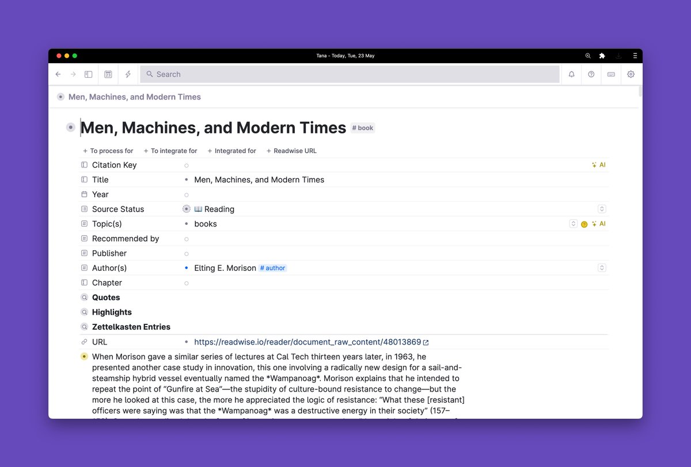Click the yellow emoji icon in Topic(s) row

point(584,224)
